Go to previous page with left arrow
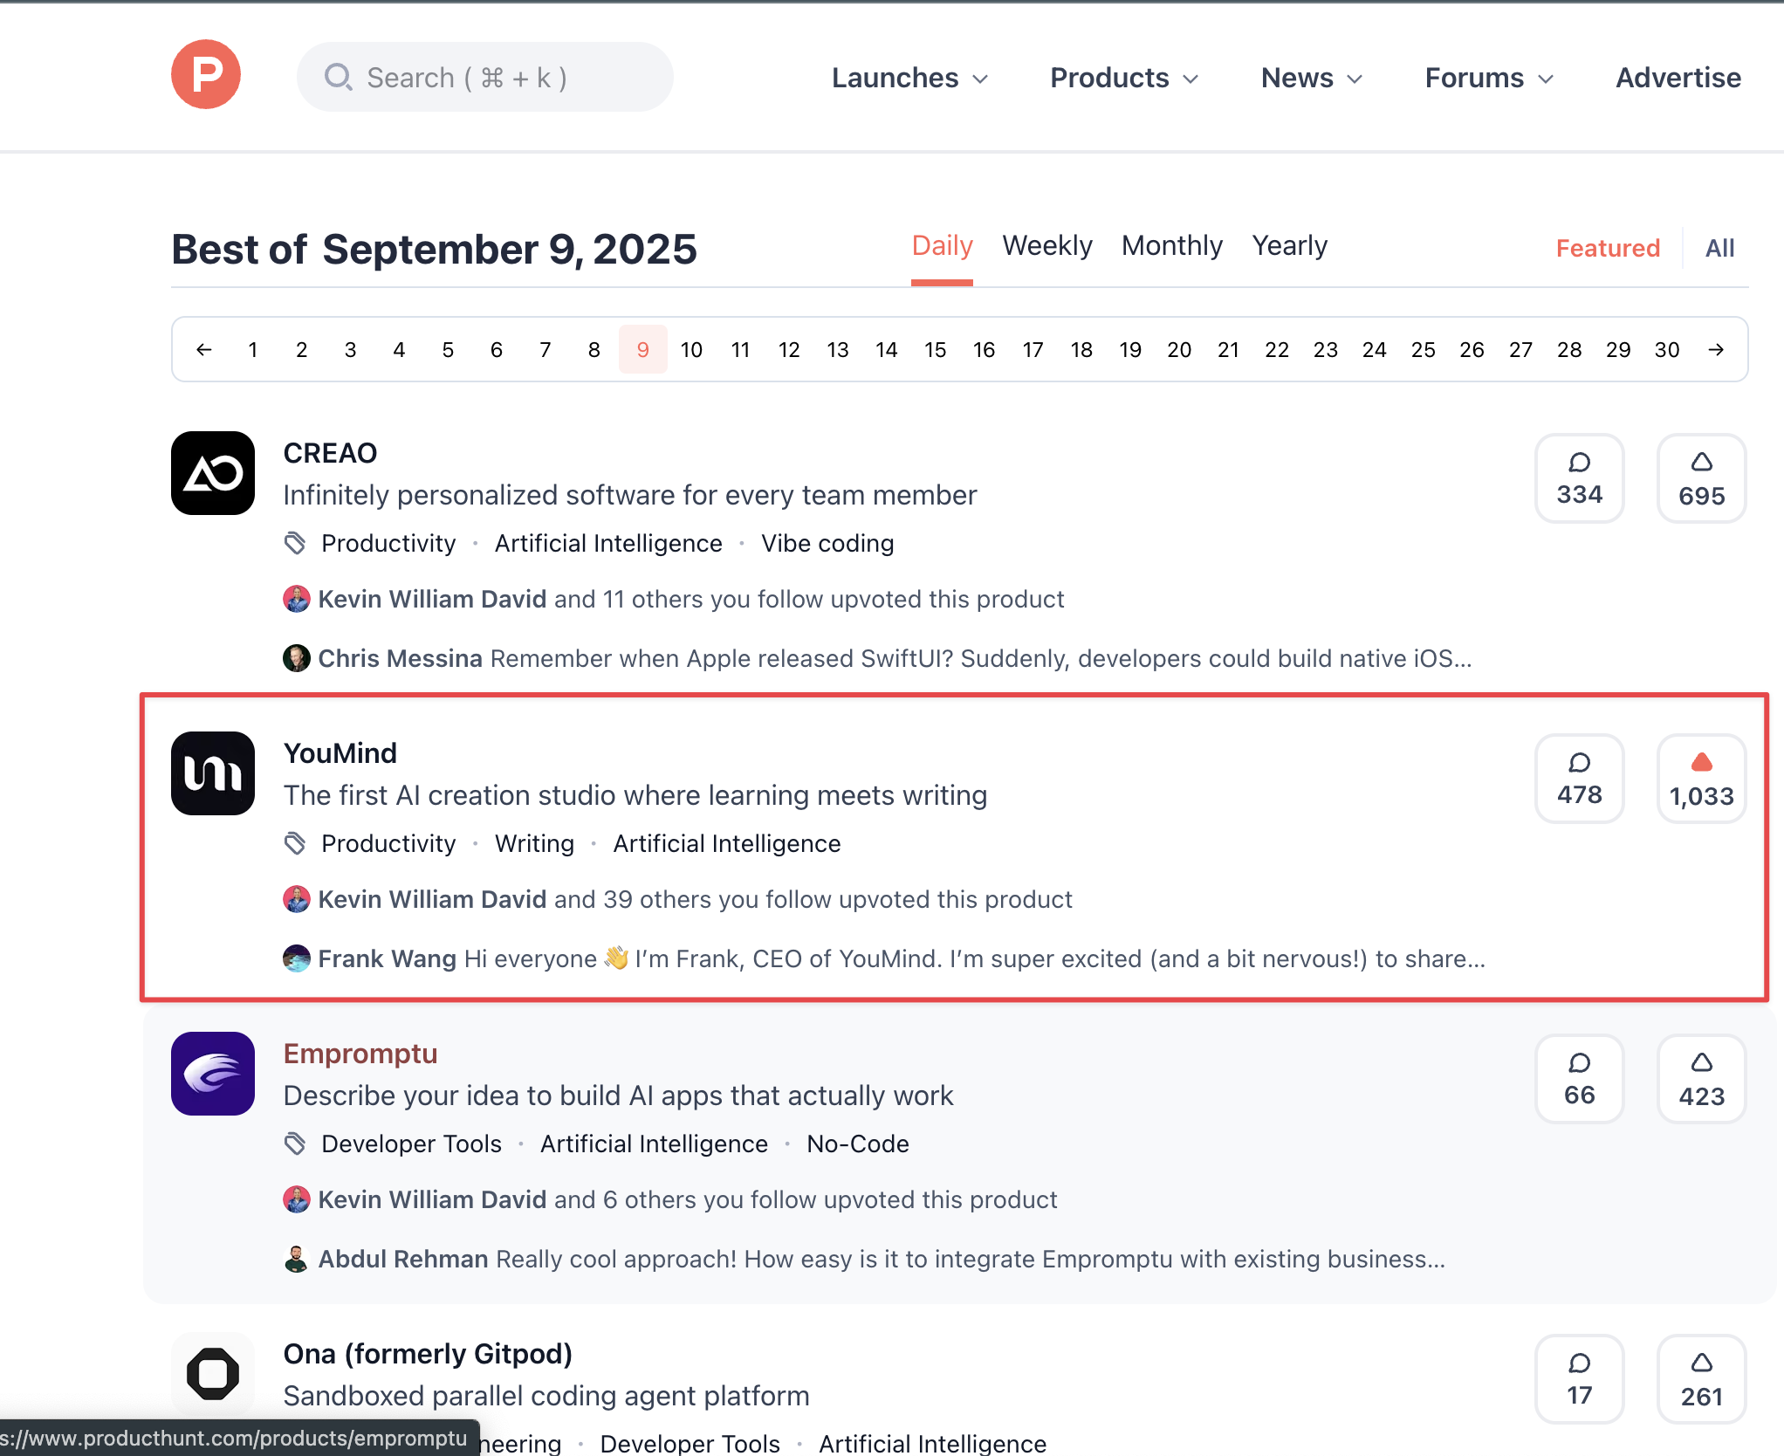The height and width of the screenshot is (1456, 1784). coord(204,350)
